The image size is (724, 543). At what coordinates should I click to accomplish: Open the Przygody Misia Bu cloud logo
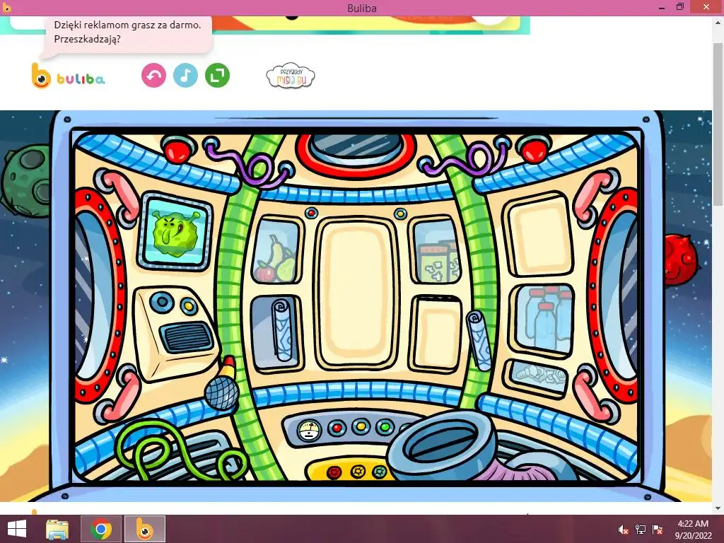click(x=291, y=76)
